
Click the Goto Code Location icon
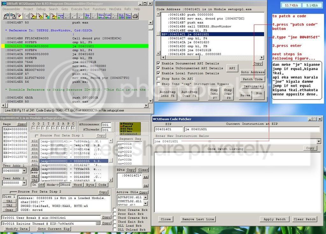coord(53,16)
